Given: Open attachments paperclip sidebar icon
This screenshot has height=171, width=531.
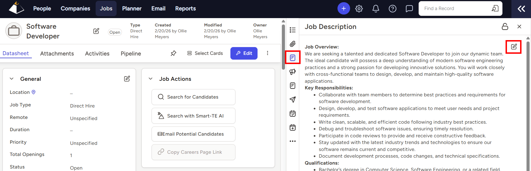Looking at the screenshot, I should coord(293,44).
